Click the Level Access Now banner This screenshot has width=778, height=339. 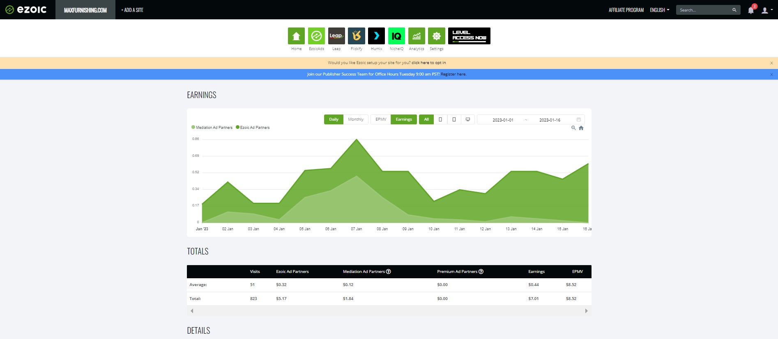(469, 36)
